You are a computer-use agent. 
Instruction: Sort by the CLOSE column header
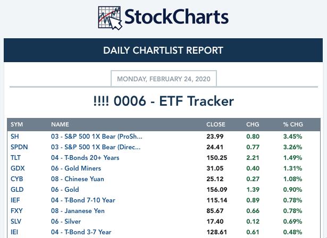[216, 124]
